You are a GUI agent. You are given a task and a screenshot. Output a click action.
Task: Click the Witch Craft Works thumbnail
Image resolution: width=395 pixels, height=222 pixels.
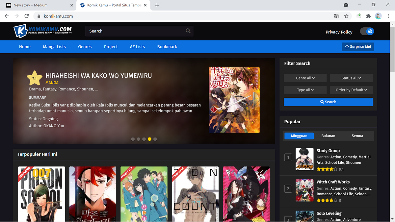click(304, 190)
